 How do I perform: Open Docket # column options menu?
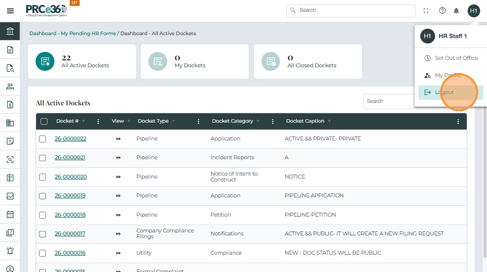tap(98, 121)
